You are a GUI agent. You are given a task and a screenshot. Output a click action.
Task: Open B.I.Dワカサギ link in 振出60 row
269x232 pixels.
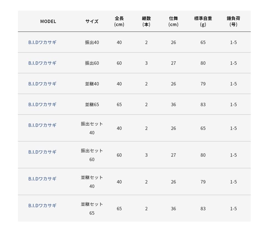[42, 63]
